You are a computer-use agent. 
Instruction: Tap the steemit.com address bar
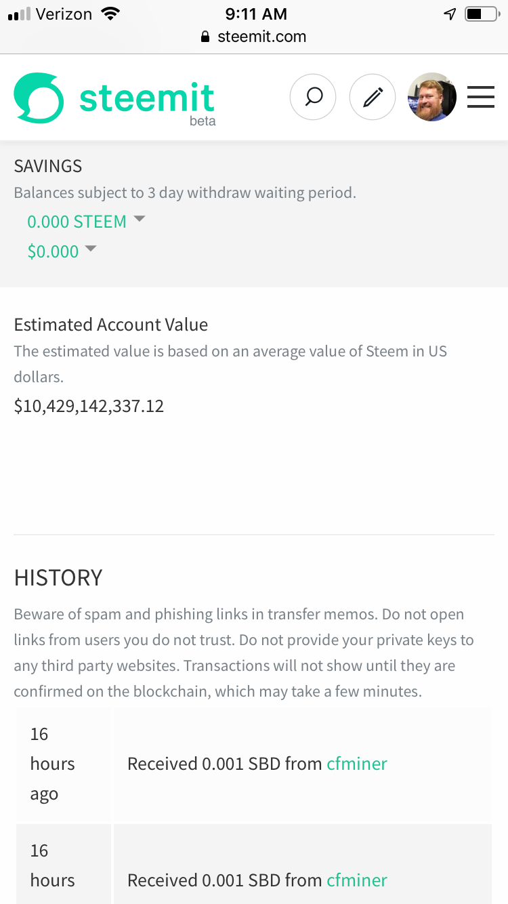(261, 37)
